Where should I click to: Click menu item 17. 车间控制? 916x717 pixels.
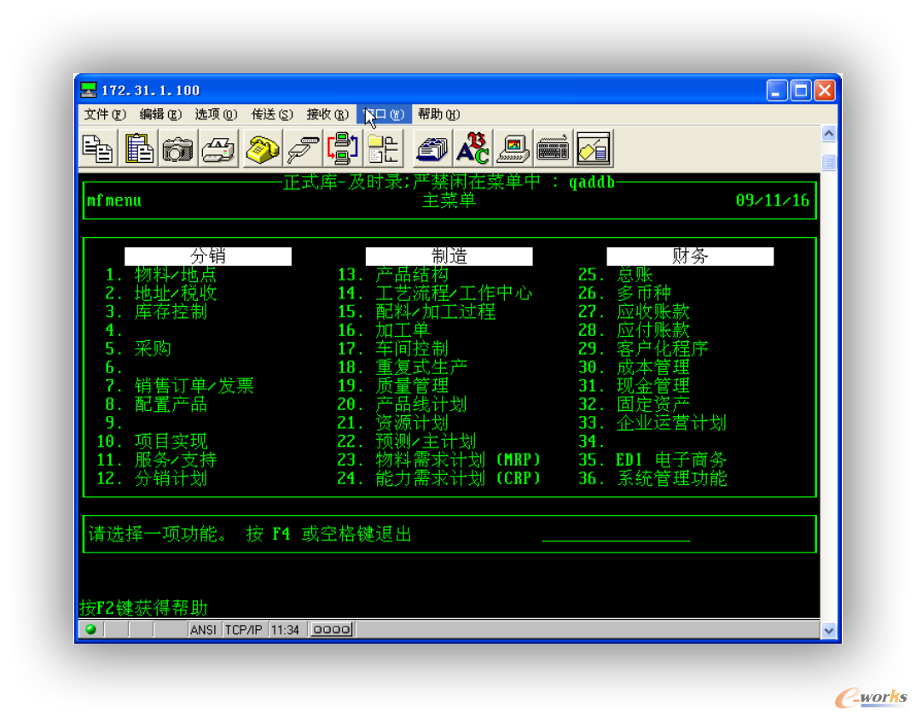coord(392,350)
